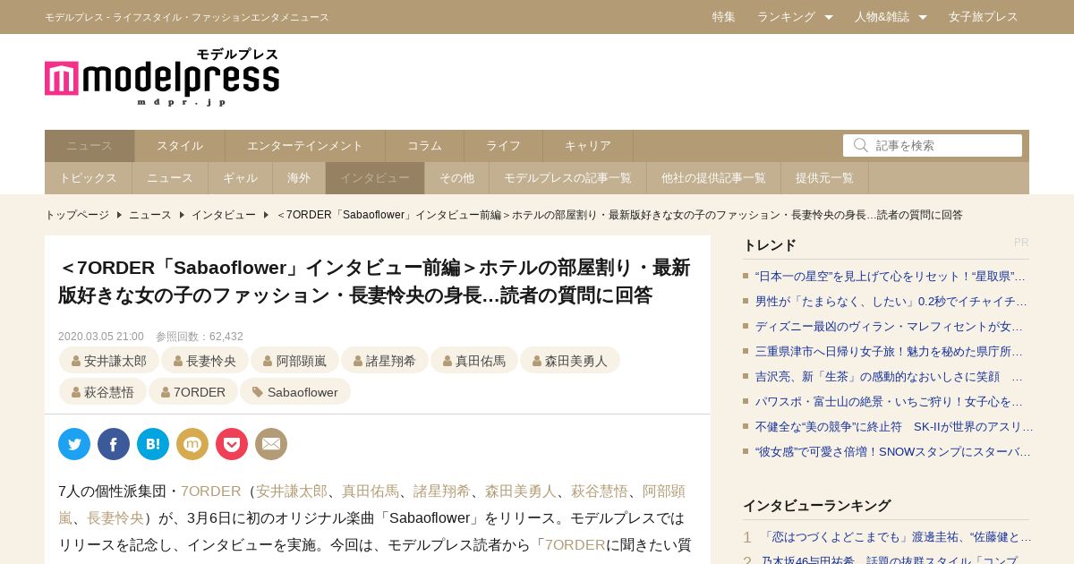Open 特集 in top bar
1074x564 pixels.
point(724,17)
